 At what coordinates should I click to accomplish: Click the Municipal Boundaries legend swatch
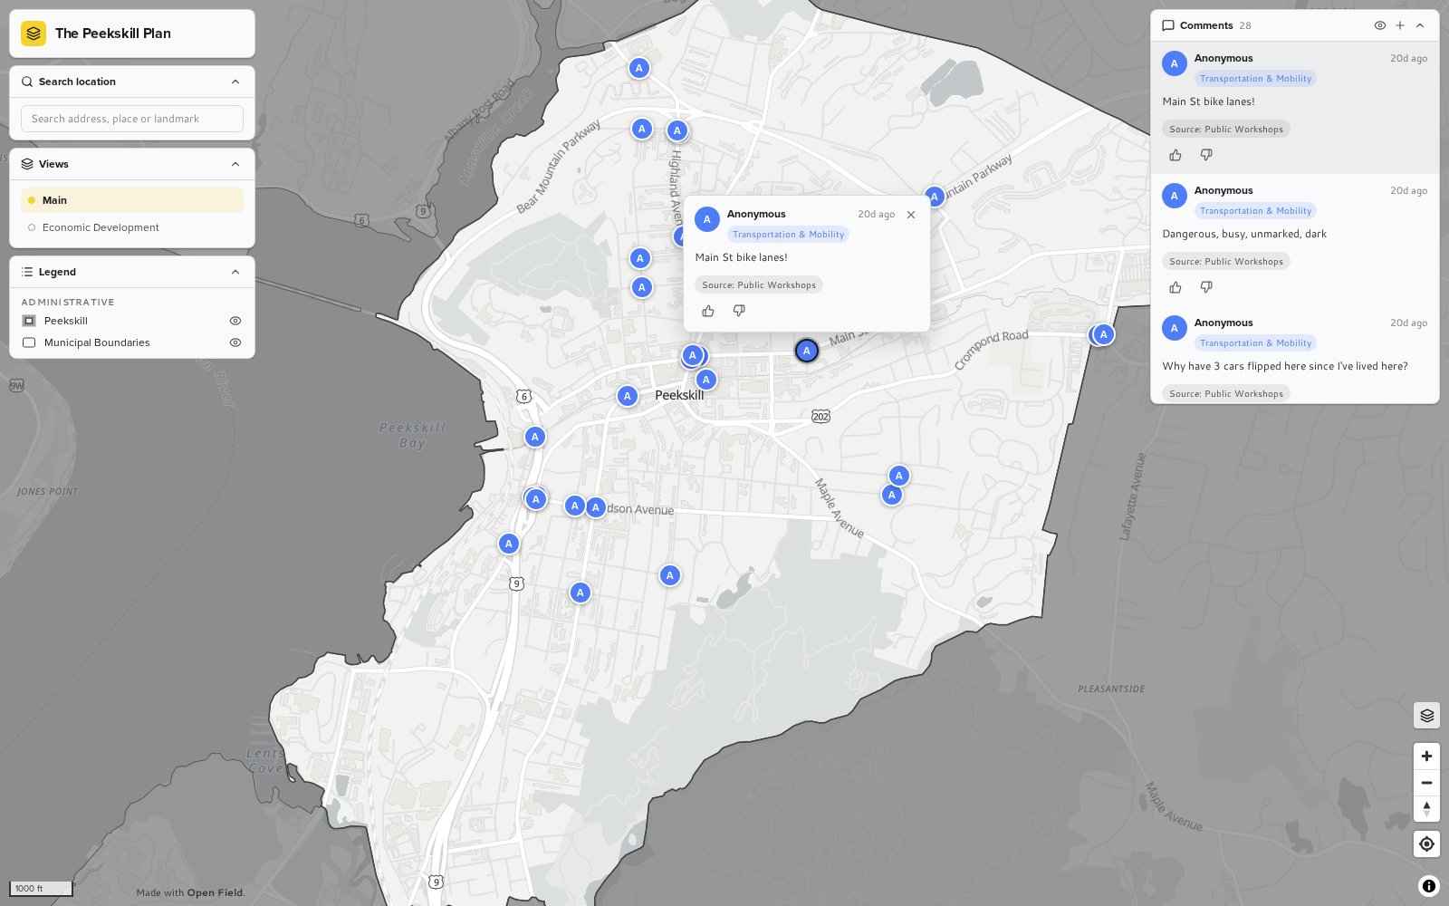29,342
